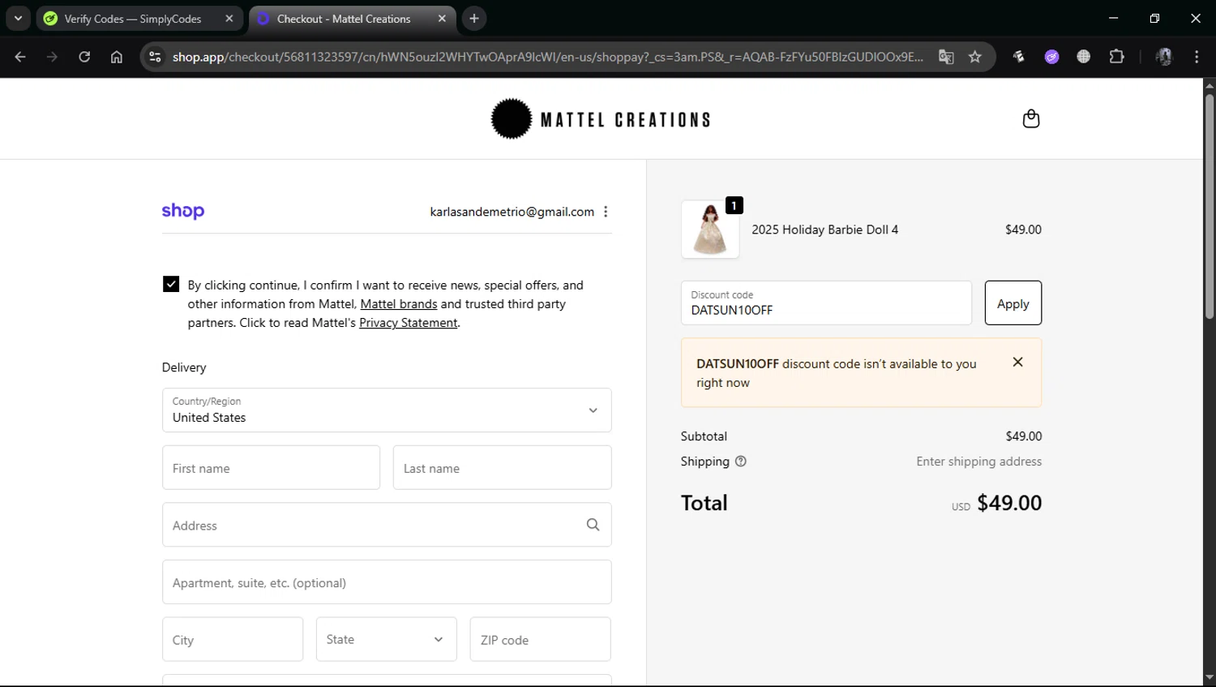Bookmark this page with the star icon
The height and width of the screenshot is (687, 1216).
975,57
